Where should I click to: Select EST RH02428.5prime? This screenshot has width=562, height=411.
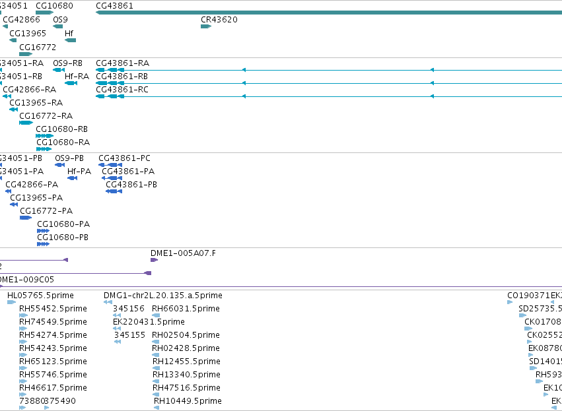click(x=156, y=355)
